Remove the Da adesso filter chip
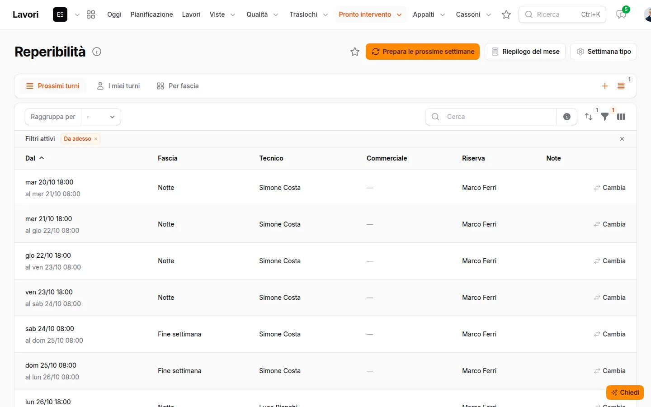Viewport: 651px width, 407px height. pyautogui.click(x=96, y=139)
